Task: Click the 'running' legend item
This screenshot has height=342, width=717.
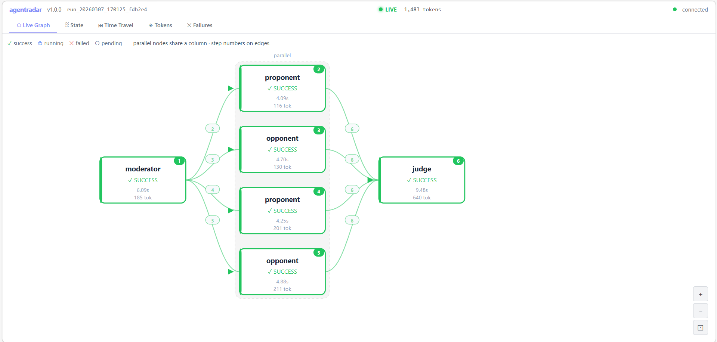Action: (51, 43)
